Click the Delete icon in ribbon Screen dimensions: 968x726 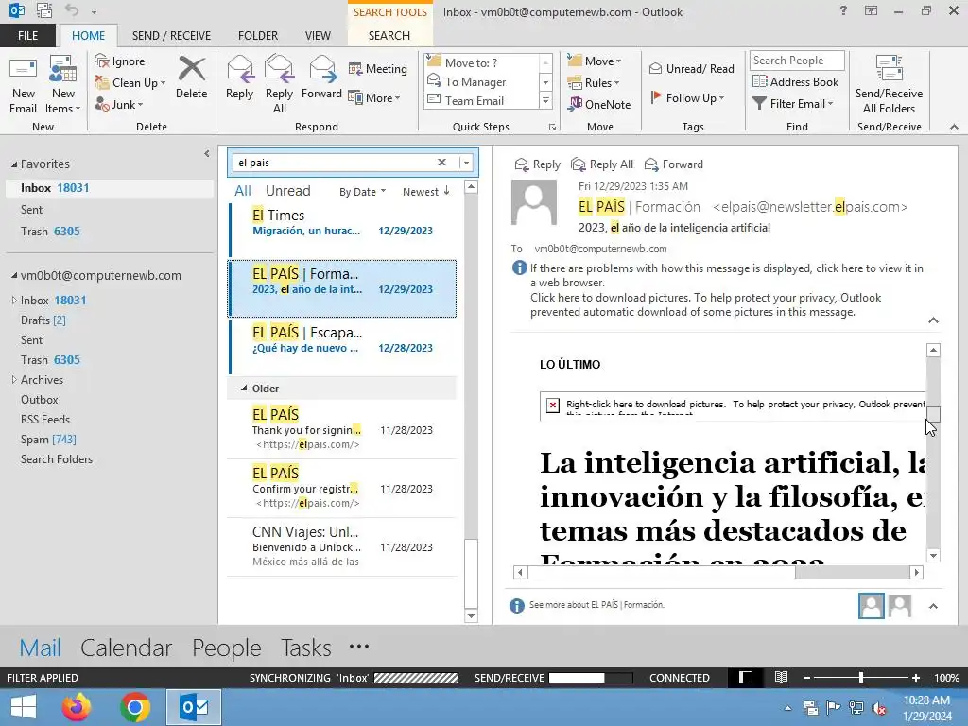pos(191,78)
